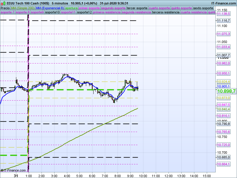Click the primera resistencia label
This screenshot has height=178, width=237.
[x=107, y=12]
